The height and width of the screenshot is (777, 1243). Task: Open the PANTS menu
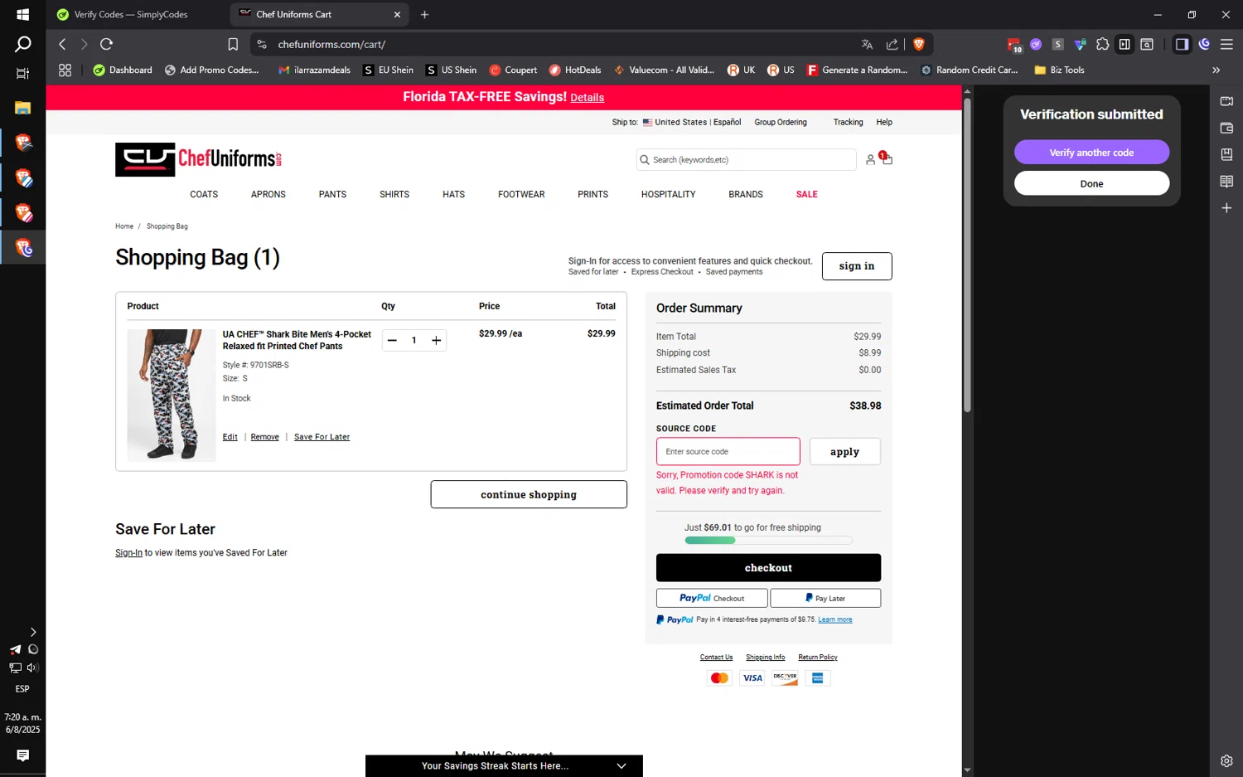point(332,194)
